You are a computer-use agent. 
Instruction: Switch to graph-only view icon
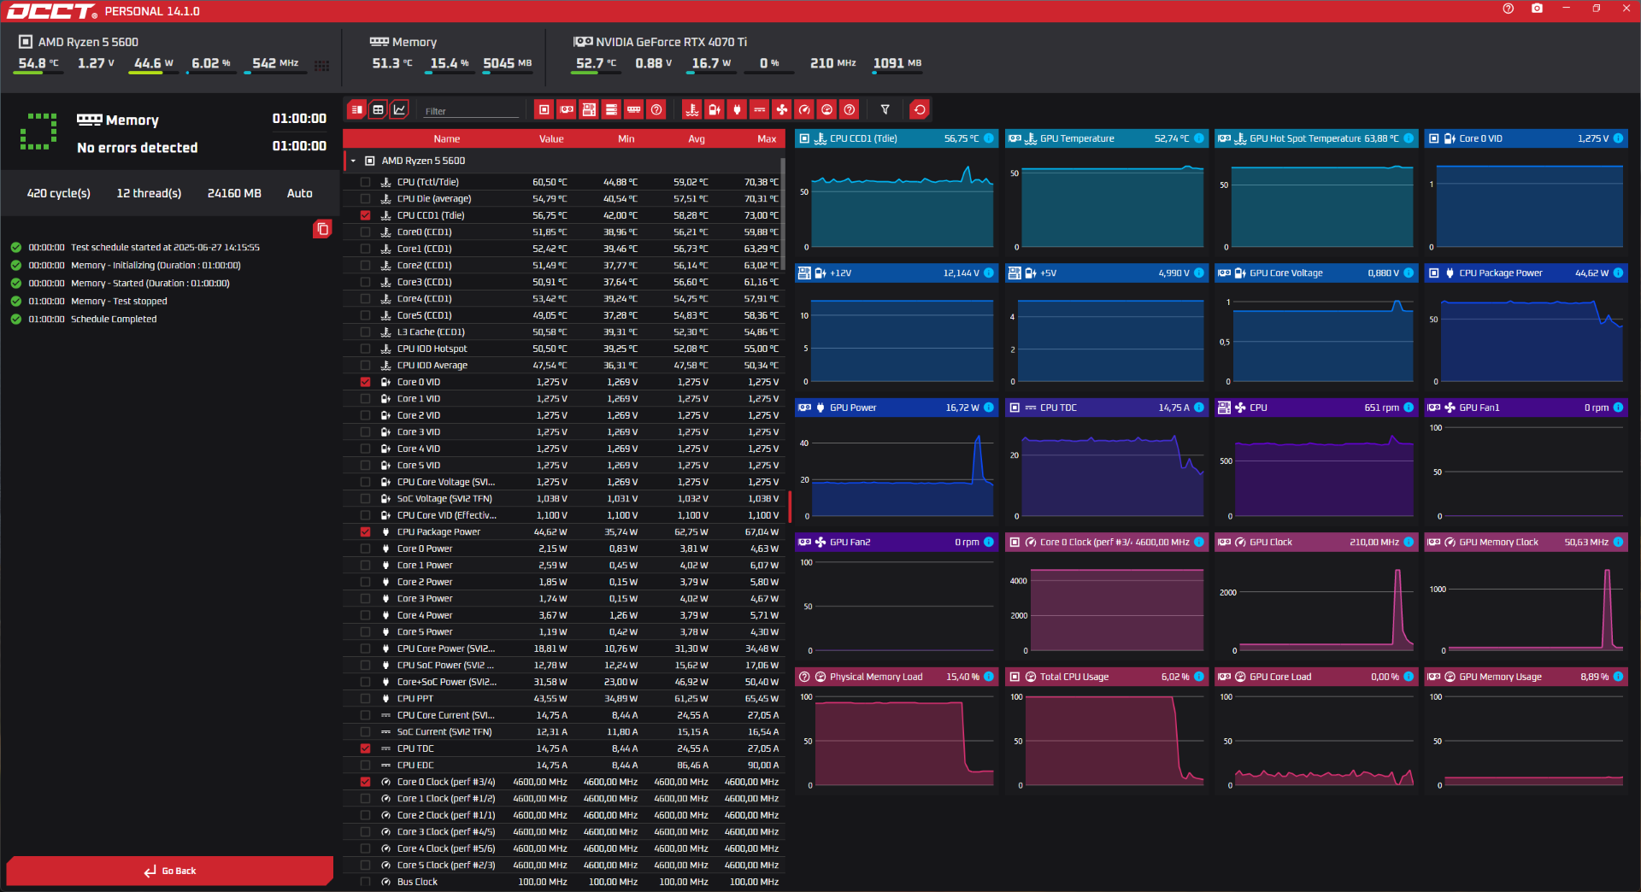pyautogui.click(x=399, y=109)
